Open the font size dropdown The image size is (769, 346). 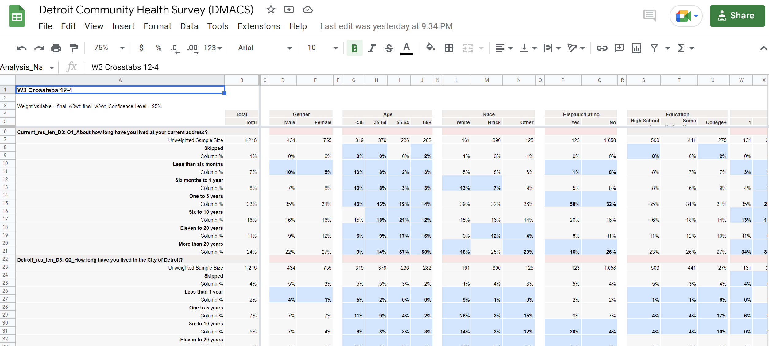point(322,48)
